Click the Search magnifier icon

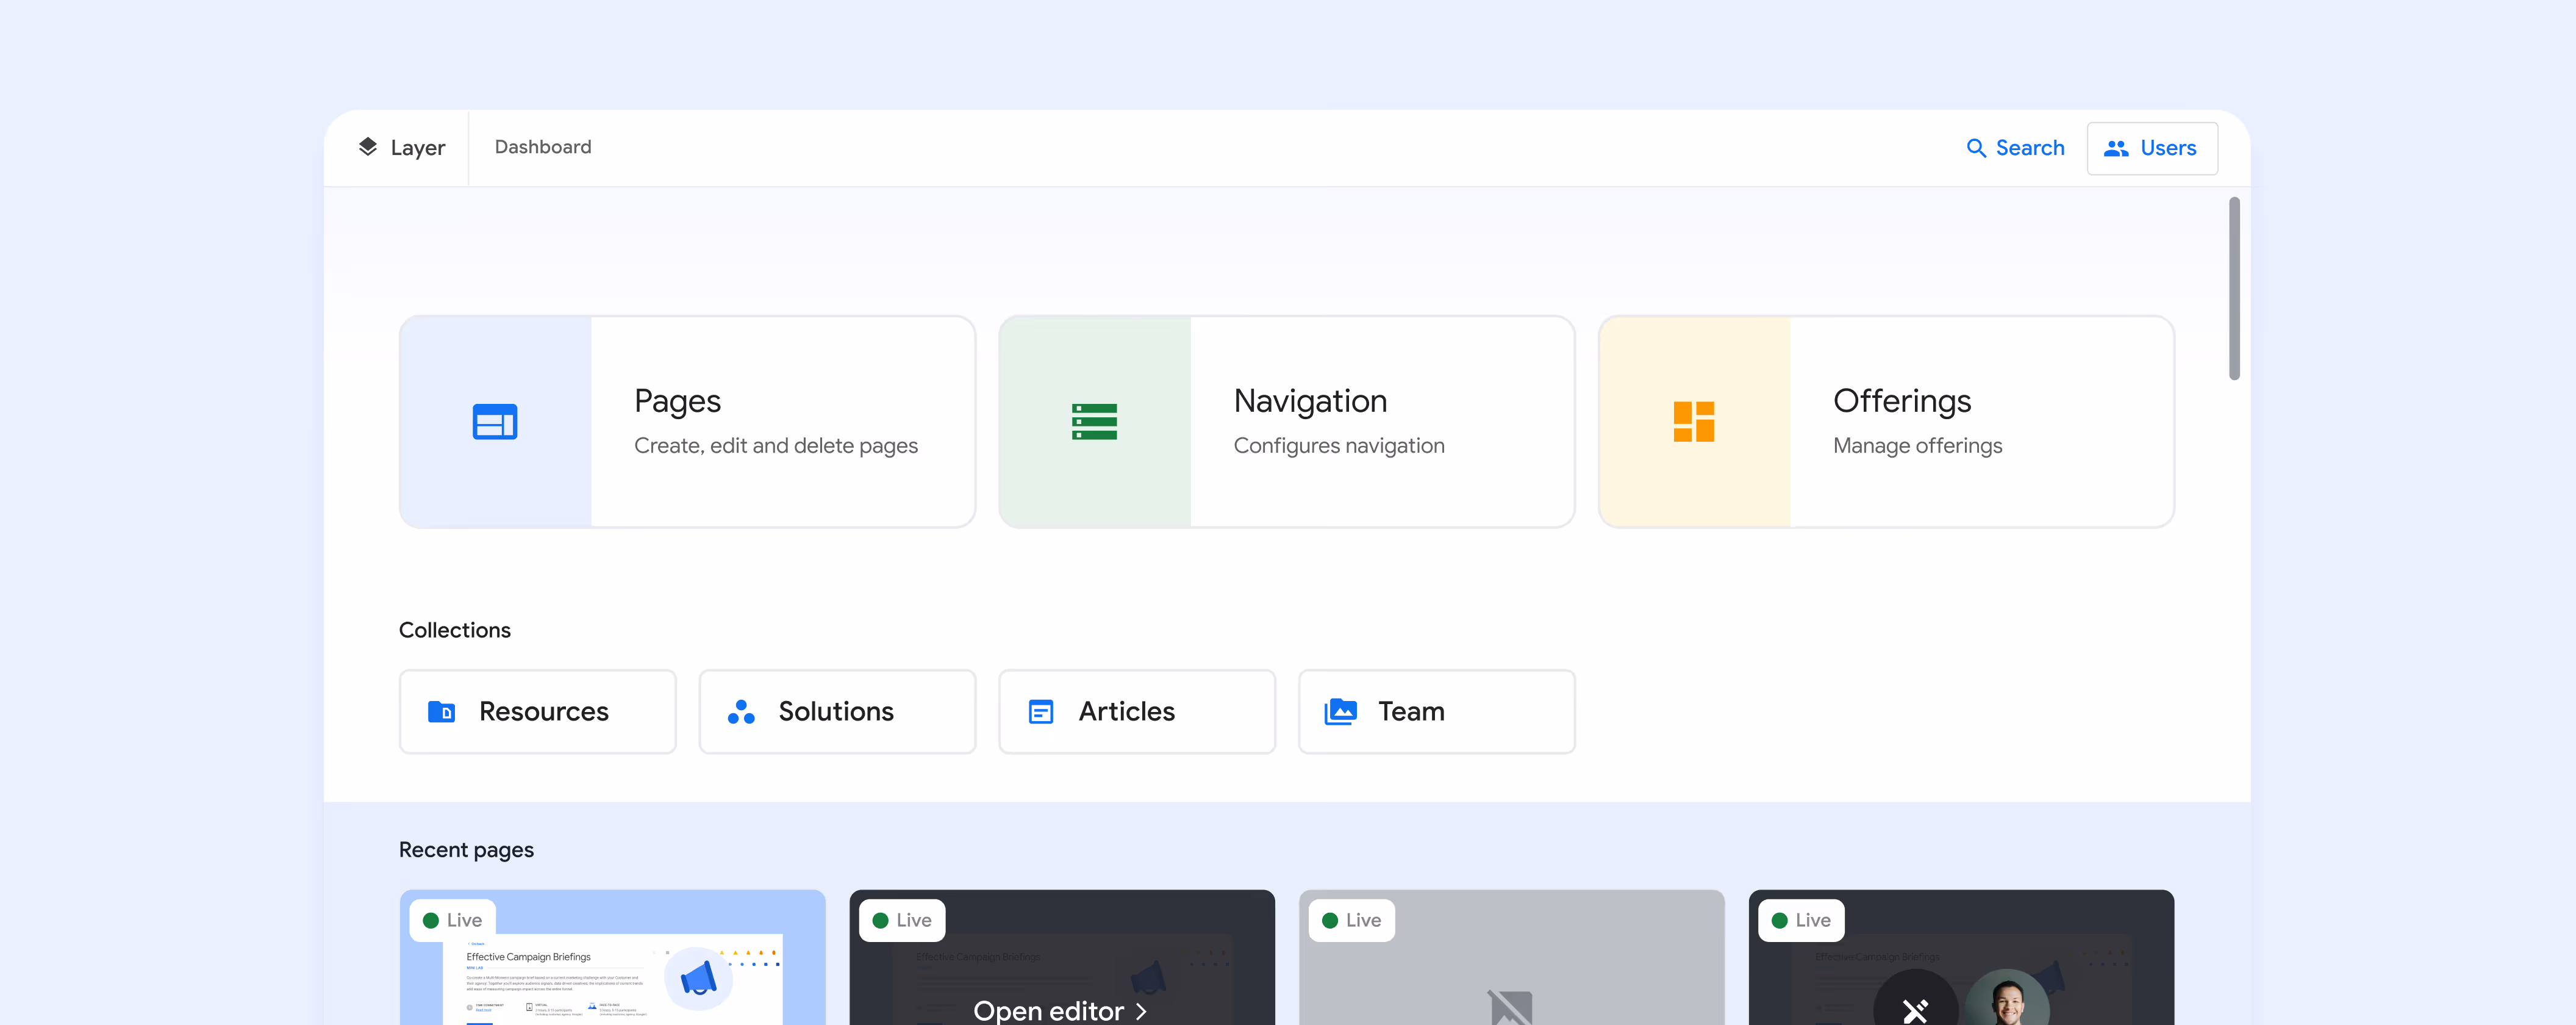1976,148
